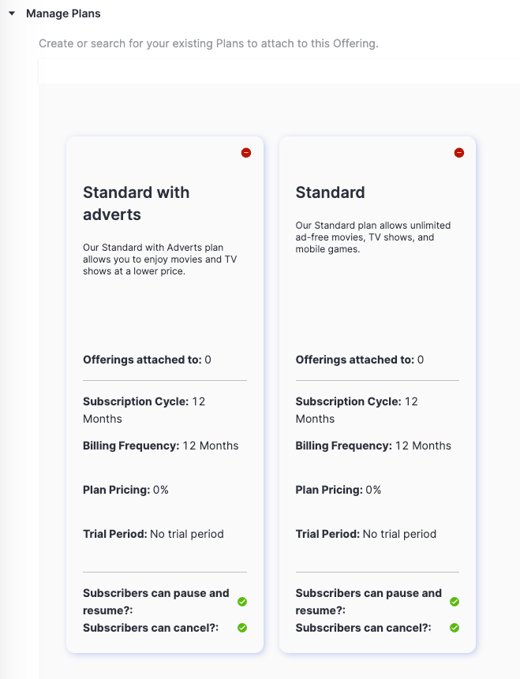The image size is (520, 679).
Task: Remove the Standard plan via red minus
Action: pyautogui.click(x=459, y=153)
